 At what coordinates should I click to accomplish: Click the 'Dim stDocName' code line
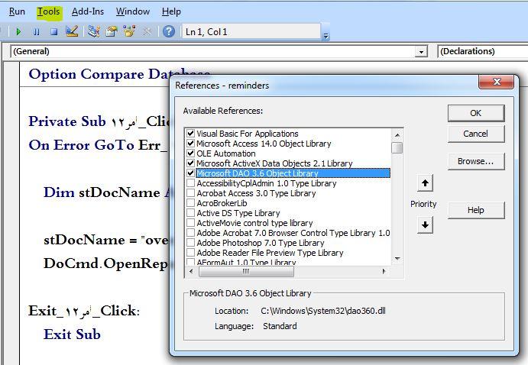click(106, 192)
